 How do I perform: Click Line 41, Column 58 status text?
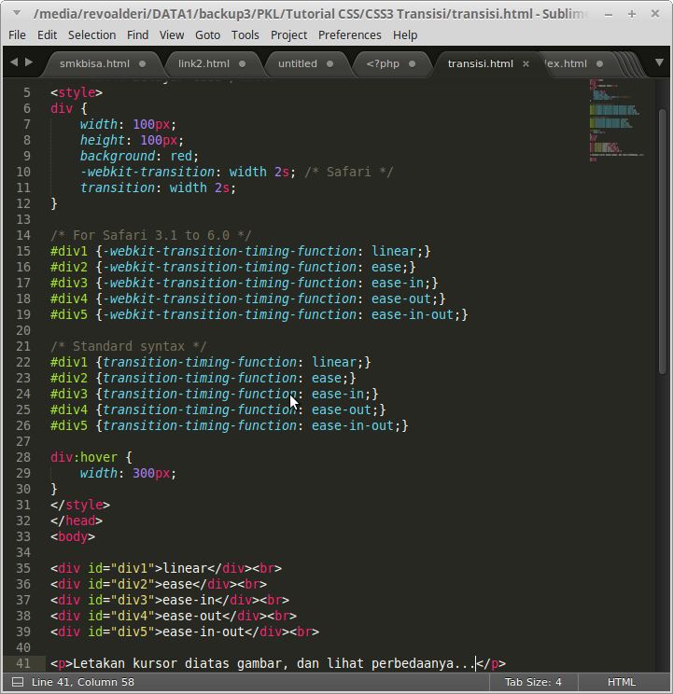[x=83, y=682]
